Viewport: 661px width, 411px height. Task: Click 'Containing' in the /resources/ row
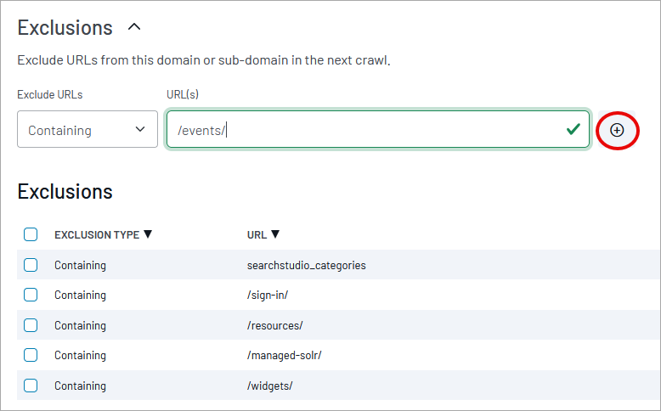point(80,325)
